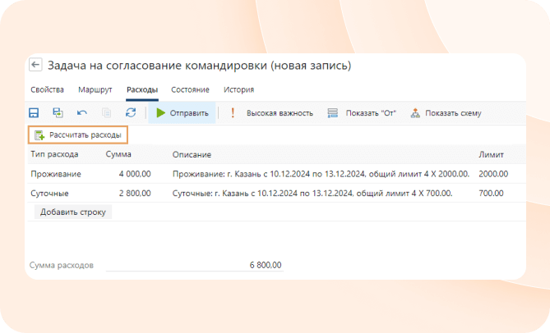Click the Save floppy disk icon

34,113
